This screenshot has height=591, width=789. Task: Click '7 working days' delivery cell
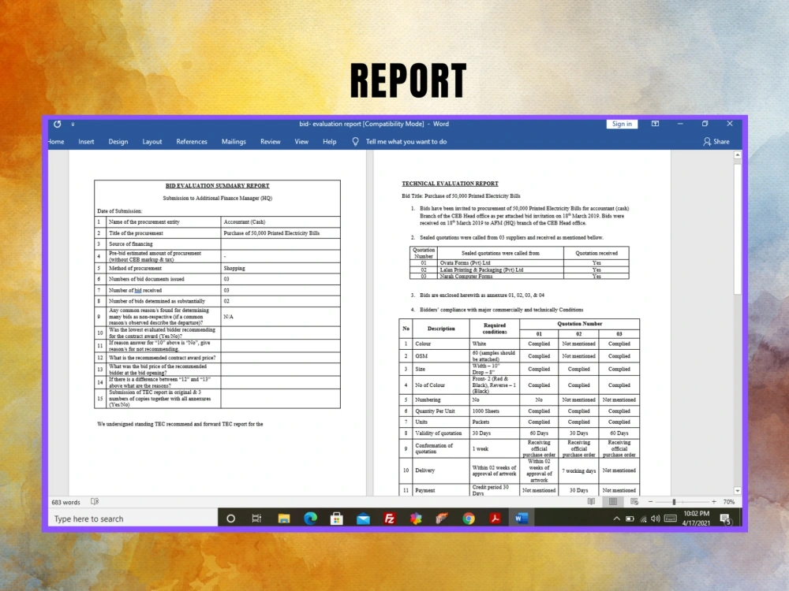pos(578,471)
